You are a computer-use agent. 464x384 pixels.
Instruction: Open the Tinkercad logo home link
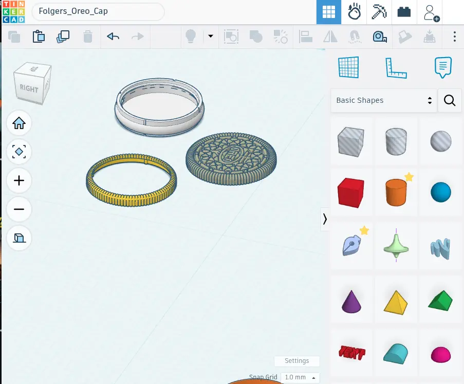[13, 12]
